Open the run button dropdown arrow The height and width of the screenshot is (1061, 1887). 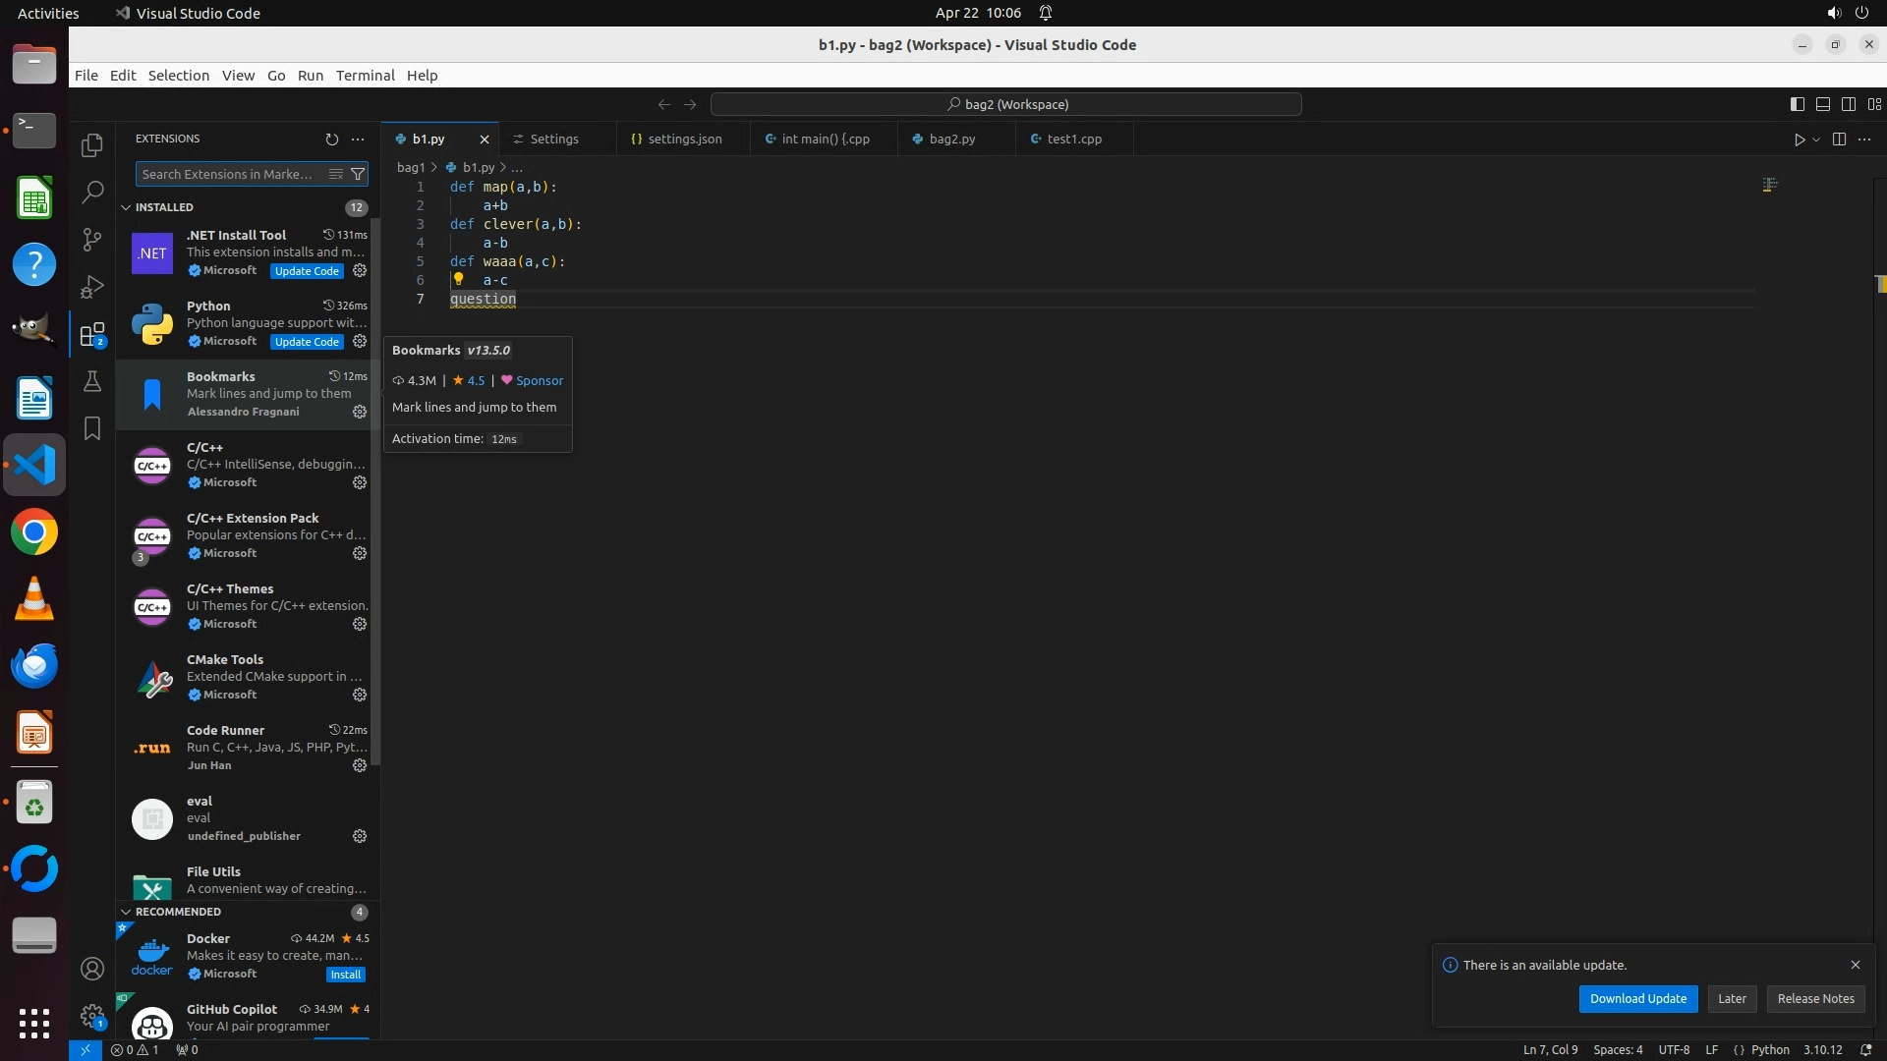click(1816, 140)
